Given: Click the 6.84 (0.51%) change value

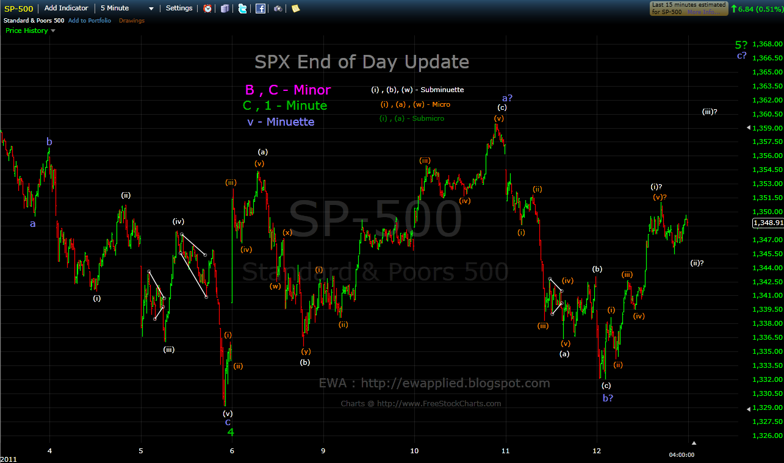Looking at the screenshot, I should pos(760,9).
